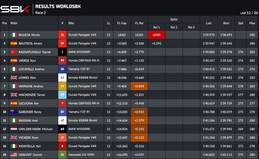This screenshot has height=159, width=259.
Task: Click the Australian flag beside GARDNER Remy
Action: click(x=14, y=112)
